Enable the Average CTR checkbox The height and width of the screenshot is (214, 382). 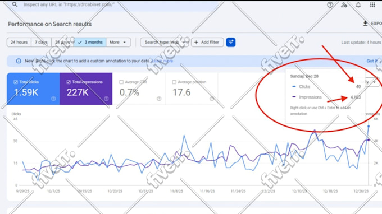(x=121, y=82)
